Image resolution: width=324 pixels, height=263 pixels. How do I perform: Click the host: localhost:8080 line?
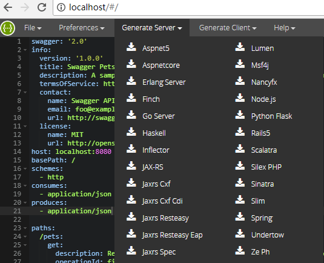point(71,151)
